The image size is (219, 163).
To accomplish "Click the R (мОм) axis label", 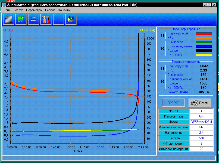I will tap(148, 30).
